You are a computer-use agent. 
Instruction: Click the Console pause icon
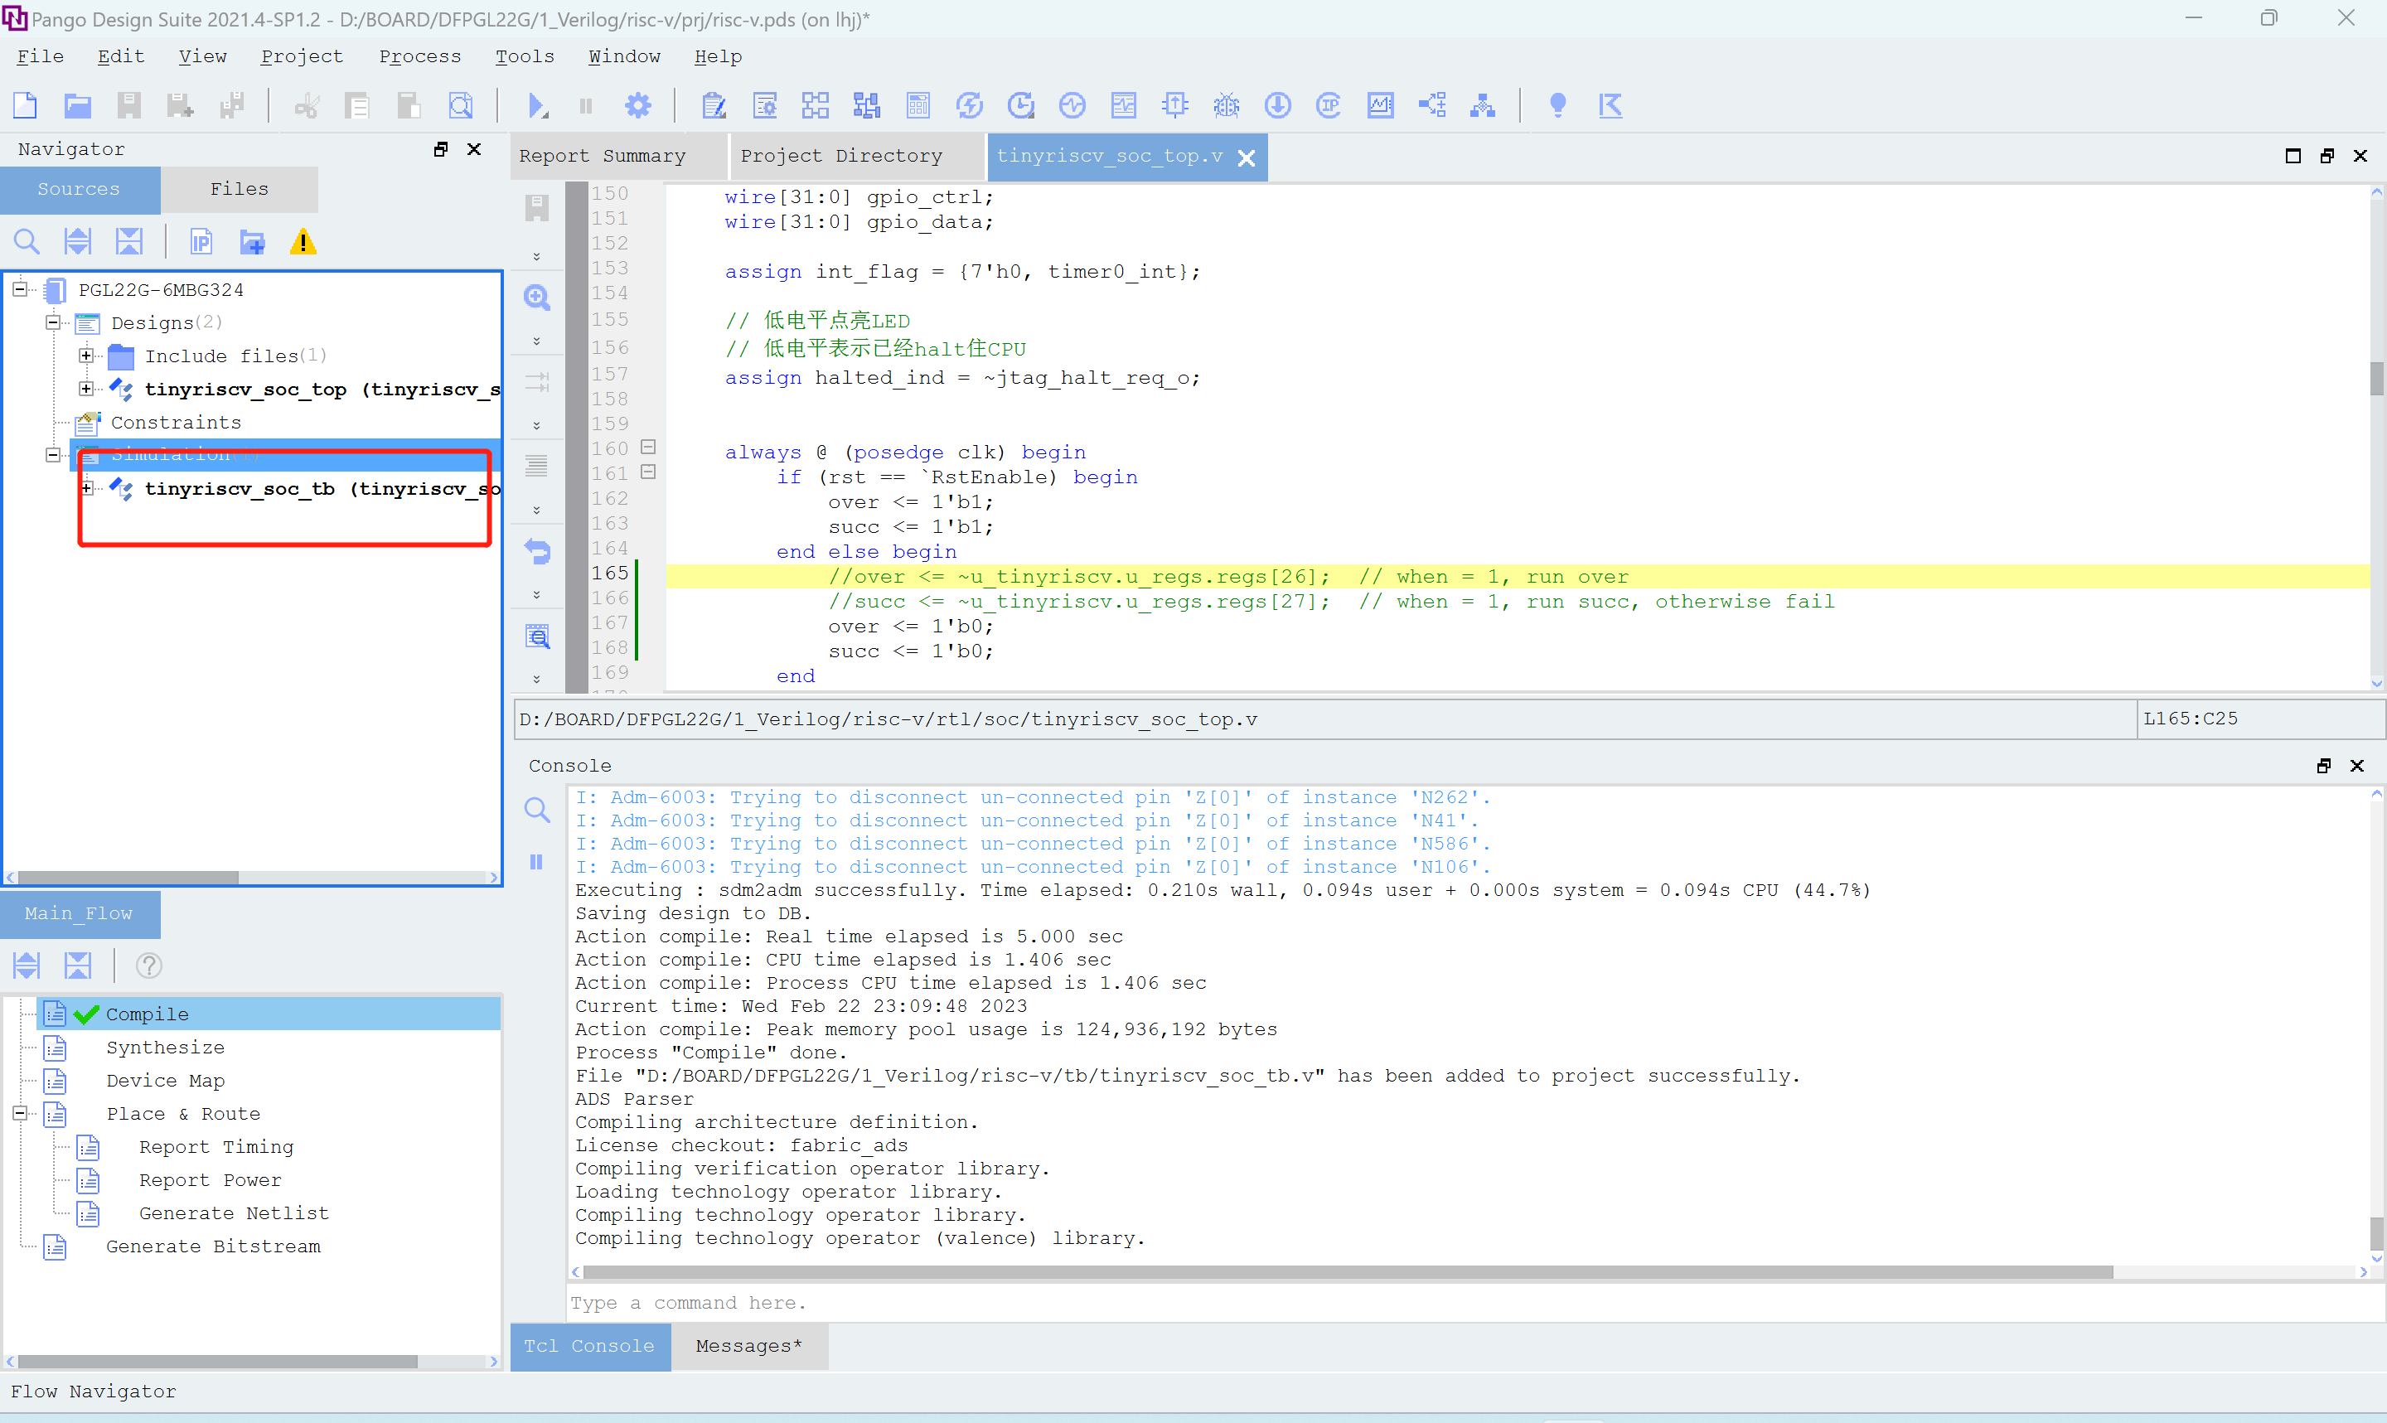point(537,862)
